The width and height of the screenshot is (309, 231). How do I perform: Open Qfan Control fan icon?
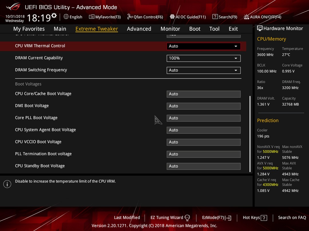(x=130, y=17)
